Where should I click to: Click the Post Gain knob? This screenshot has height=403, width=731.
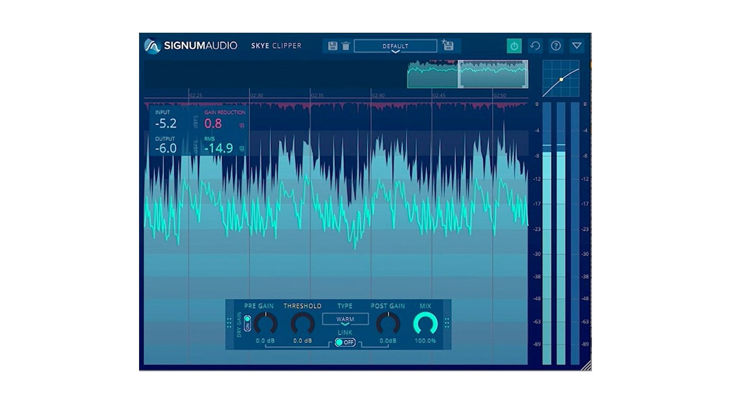[388, 324]
